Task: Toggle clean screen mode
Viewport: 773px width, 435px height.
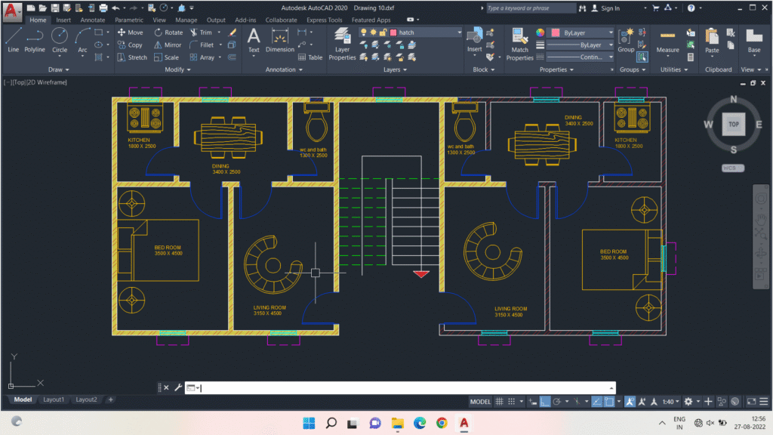Action: [751, 402]
